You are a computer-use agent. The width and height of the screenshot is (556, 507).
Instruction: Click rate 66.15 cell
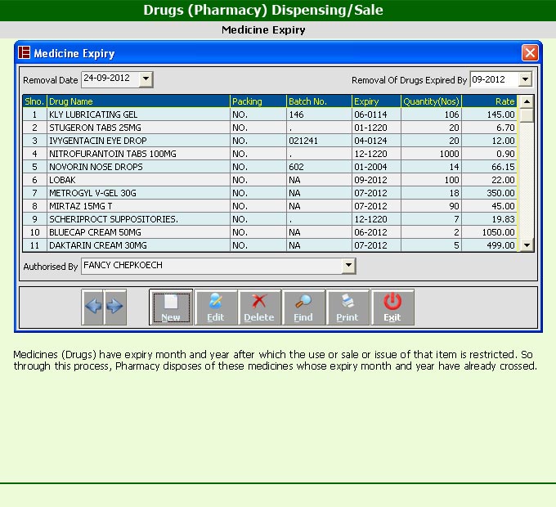click(x=489, y=167)
